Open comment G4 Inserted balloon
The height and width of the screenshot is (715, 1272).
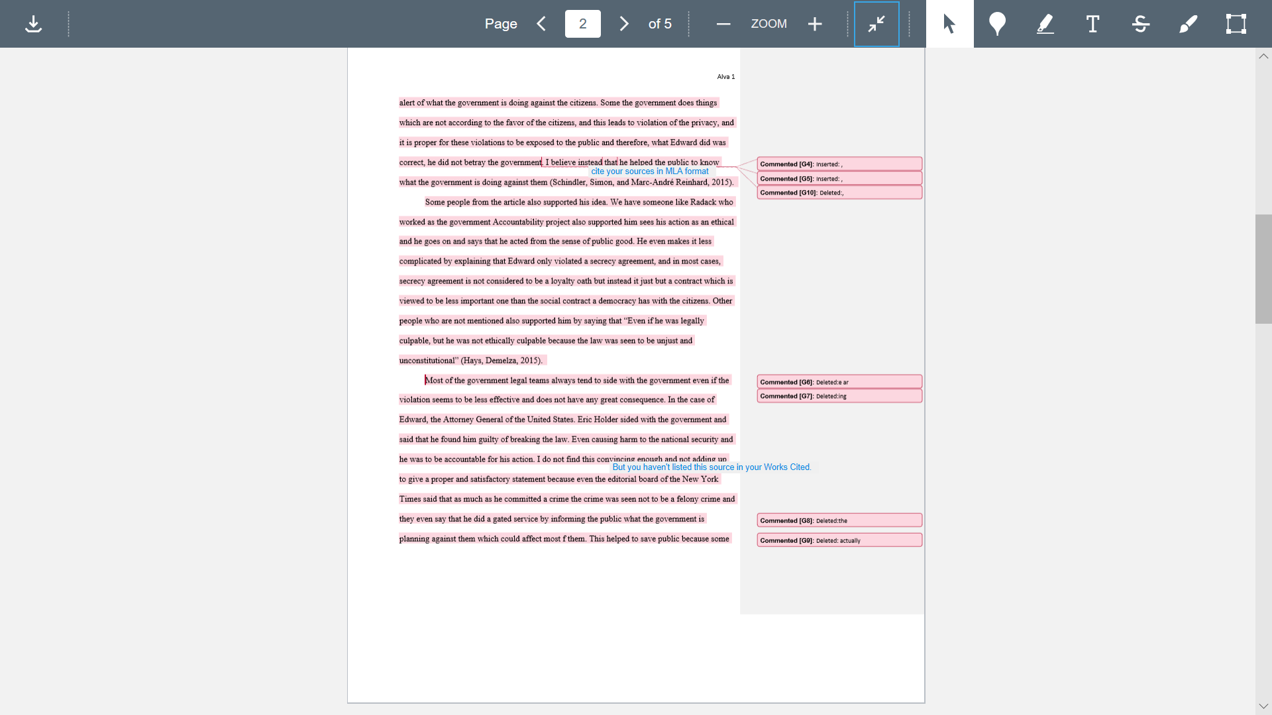pos(839,164)
